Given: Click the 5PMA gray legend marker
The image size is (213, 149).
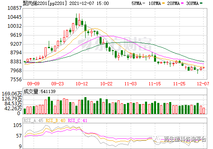Looking at the screenshot, I should (144, 3).
